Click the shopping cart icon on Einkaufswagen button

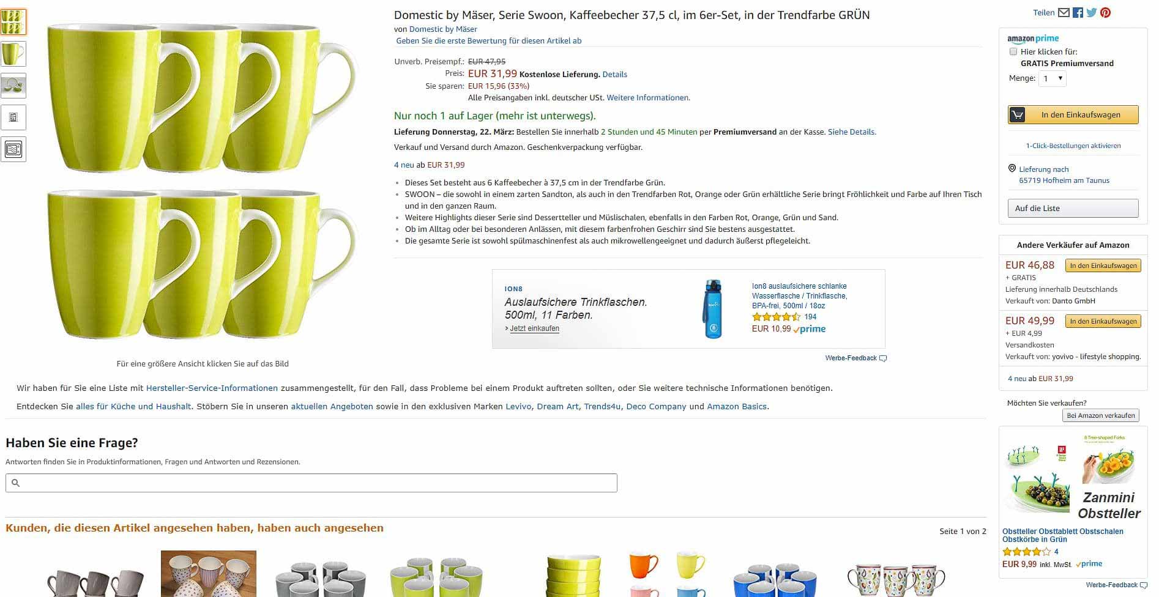click(x=1017, y=115)
